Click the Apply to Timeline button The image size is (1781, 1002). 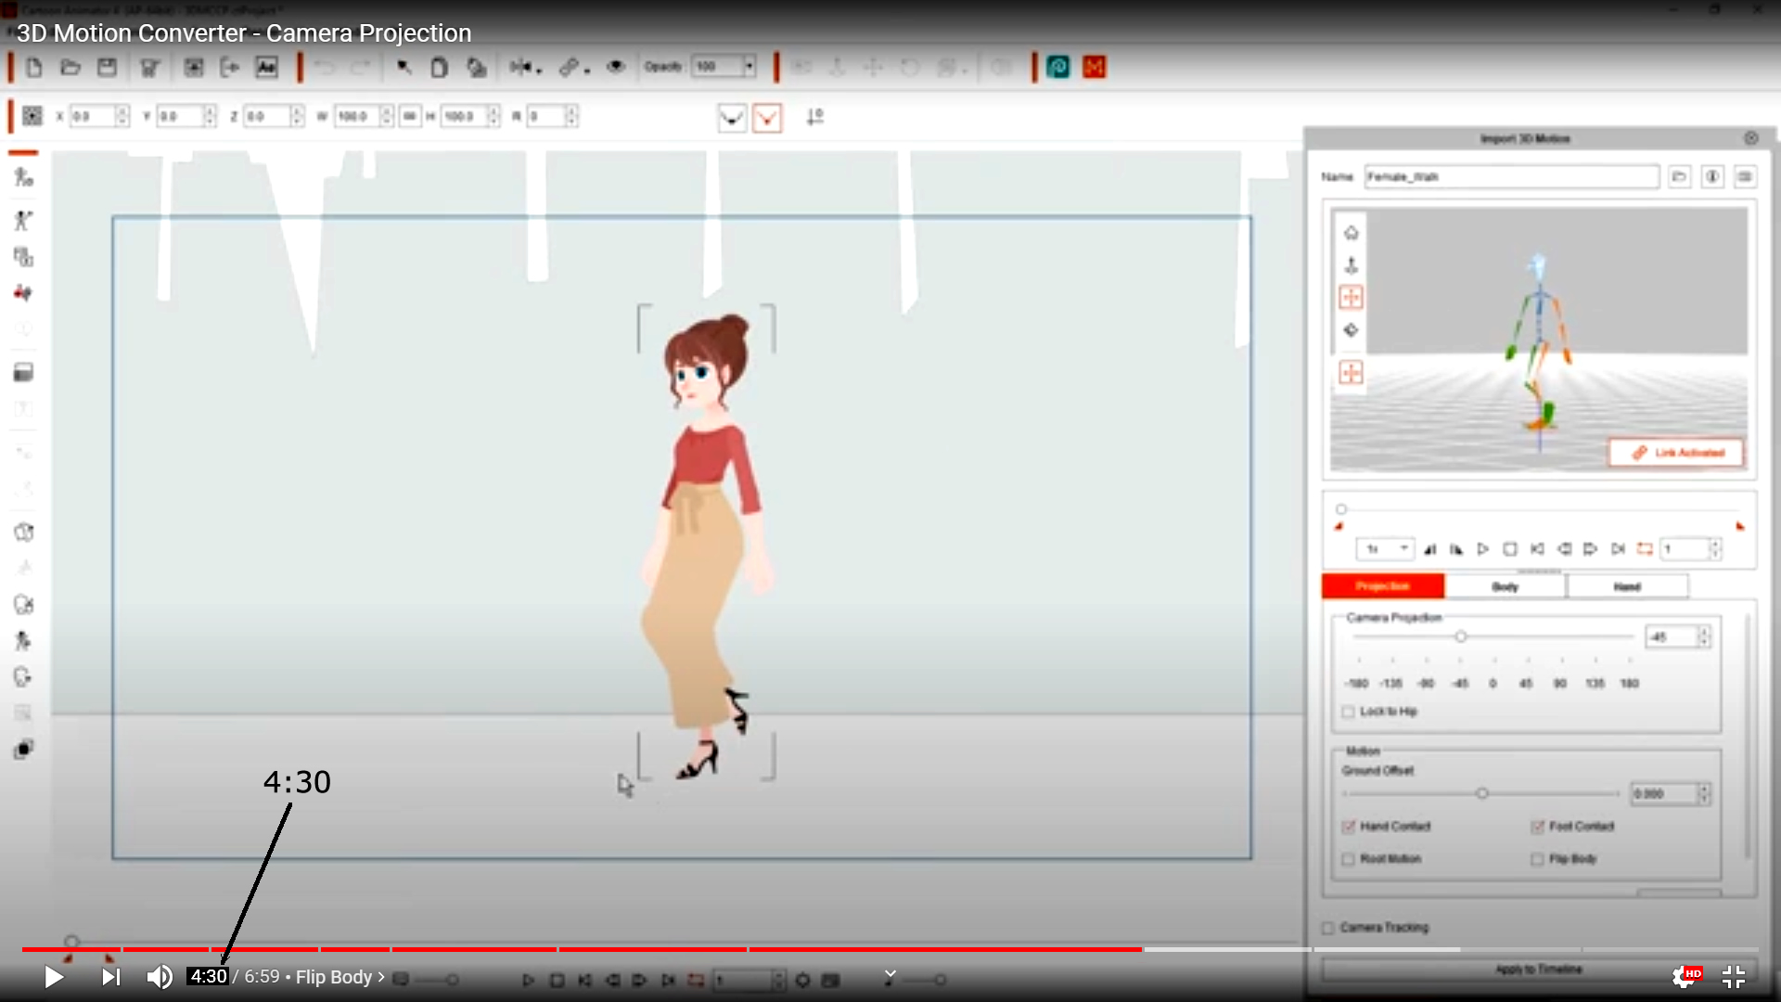1538,970
